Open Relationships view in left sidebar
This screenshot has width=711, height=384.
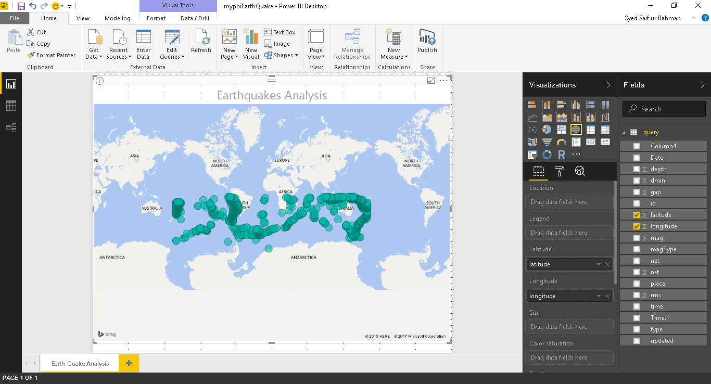tap(10, 127)
